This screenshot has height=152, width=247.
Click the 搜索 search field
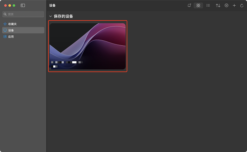[25, 14]
